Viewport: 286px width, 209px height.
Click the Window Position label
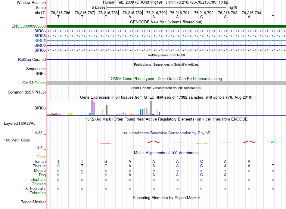(31, 2)
